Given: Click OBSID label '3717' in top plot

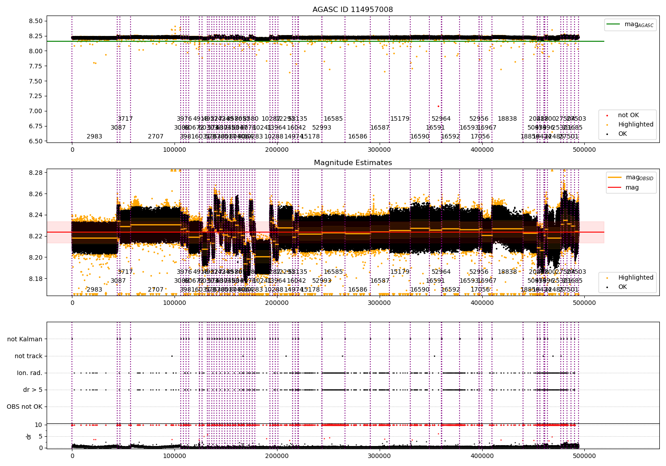Looking at the screenshot, I should click(x=125, y=119).
